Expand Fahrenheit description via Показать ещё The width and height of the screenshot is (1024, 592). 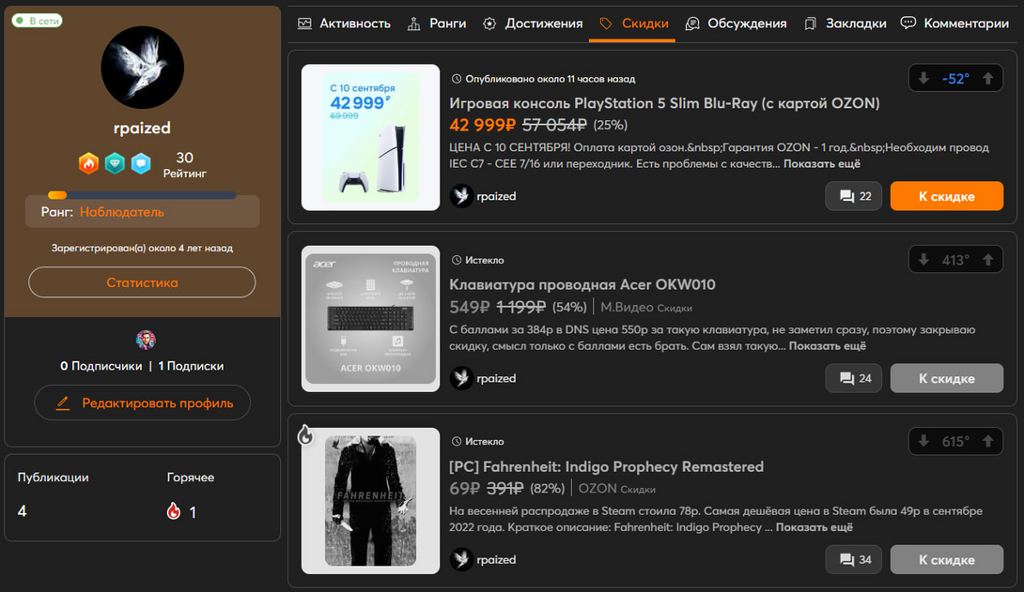(x=814, y=527)
